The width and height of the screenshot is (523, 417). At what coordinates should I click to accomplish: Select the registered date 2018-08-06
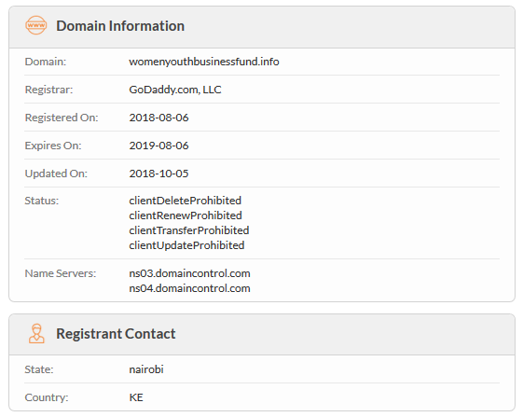(158, 118)
